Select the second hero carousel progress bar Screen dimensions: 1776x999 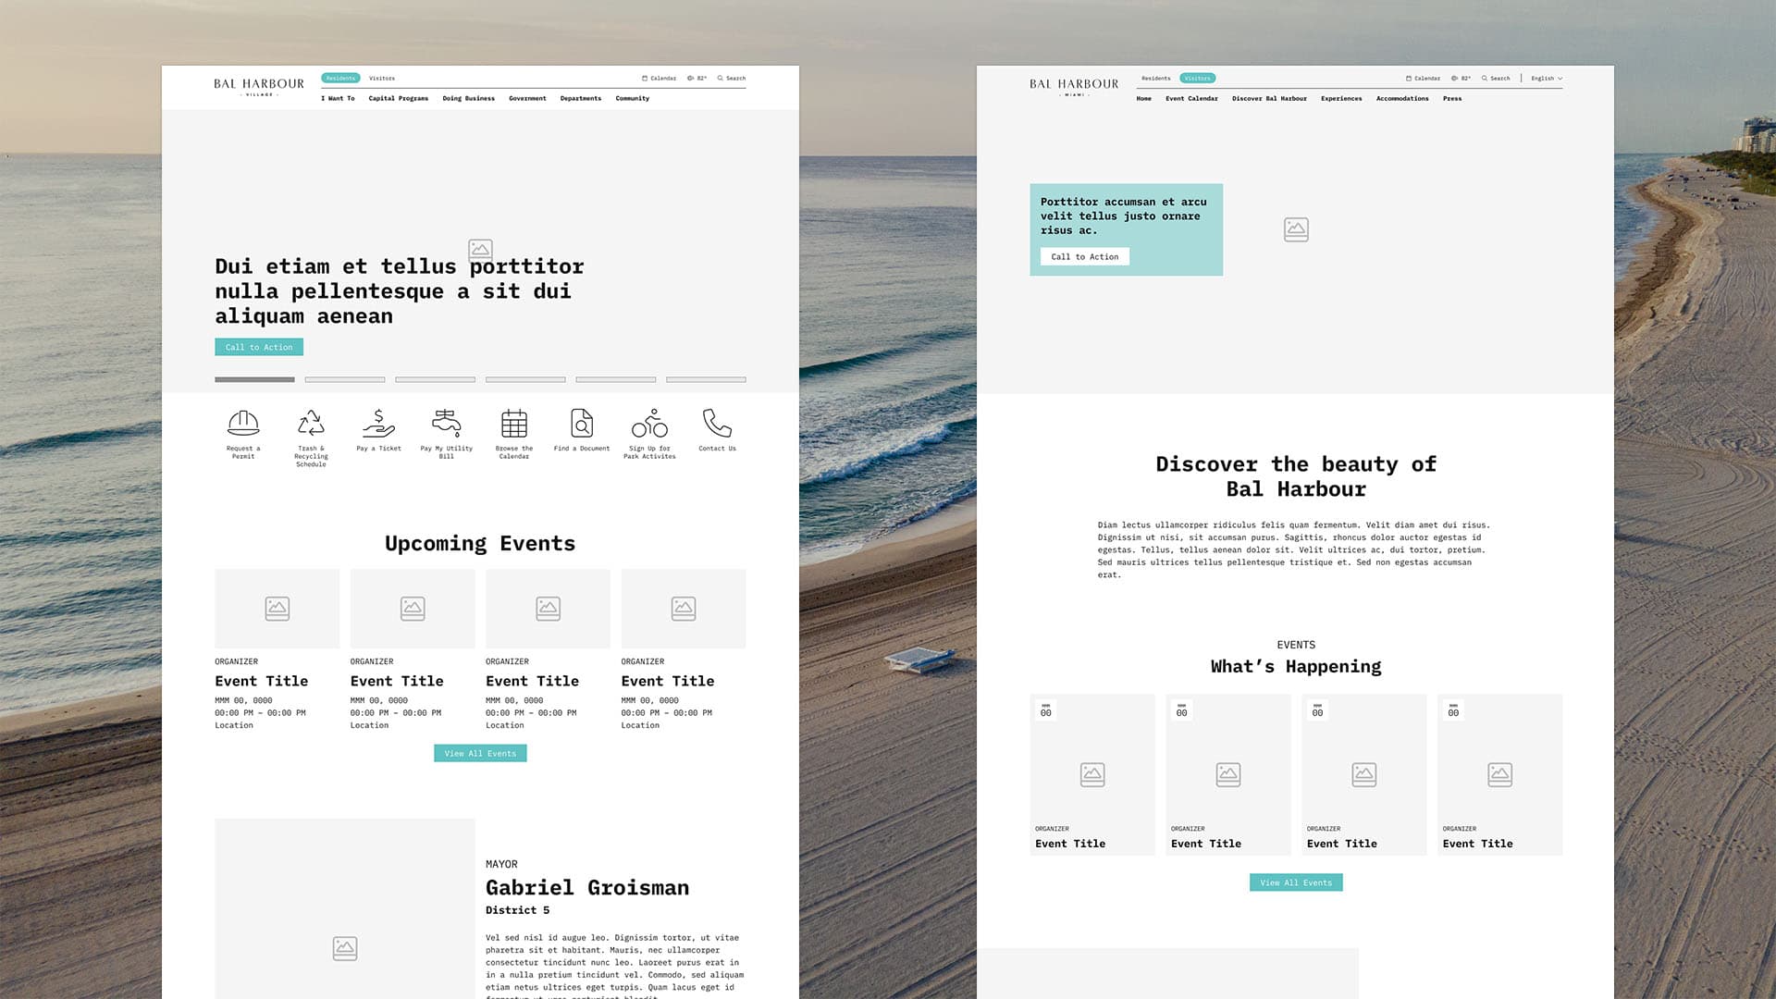click(x=345, y=379)
